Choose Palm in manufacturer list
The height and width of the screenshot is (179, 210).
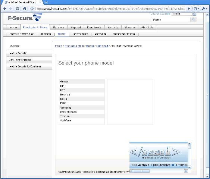82,103
